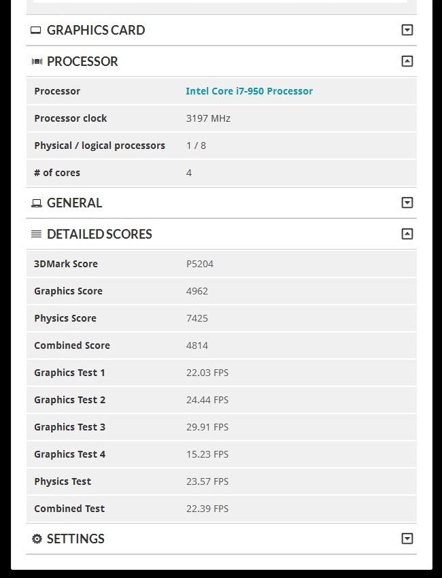442x578 pixels.
Task: Collapse the Processor section arrow
Action: coord(407,61)
